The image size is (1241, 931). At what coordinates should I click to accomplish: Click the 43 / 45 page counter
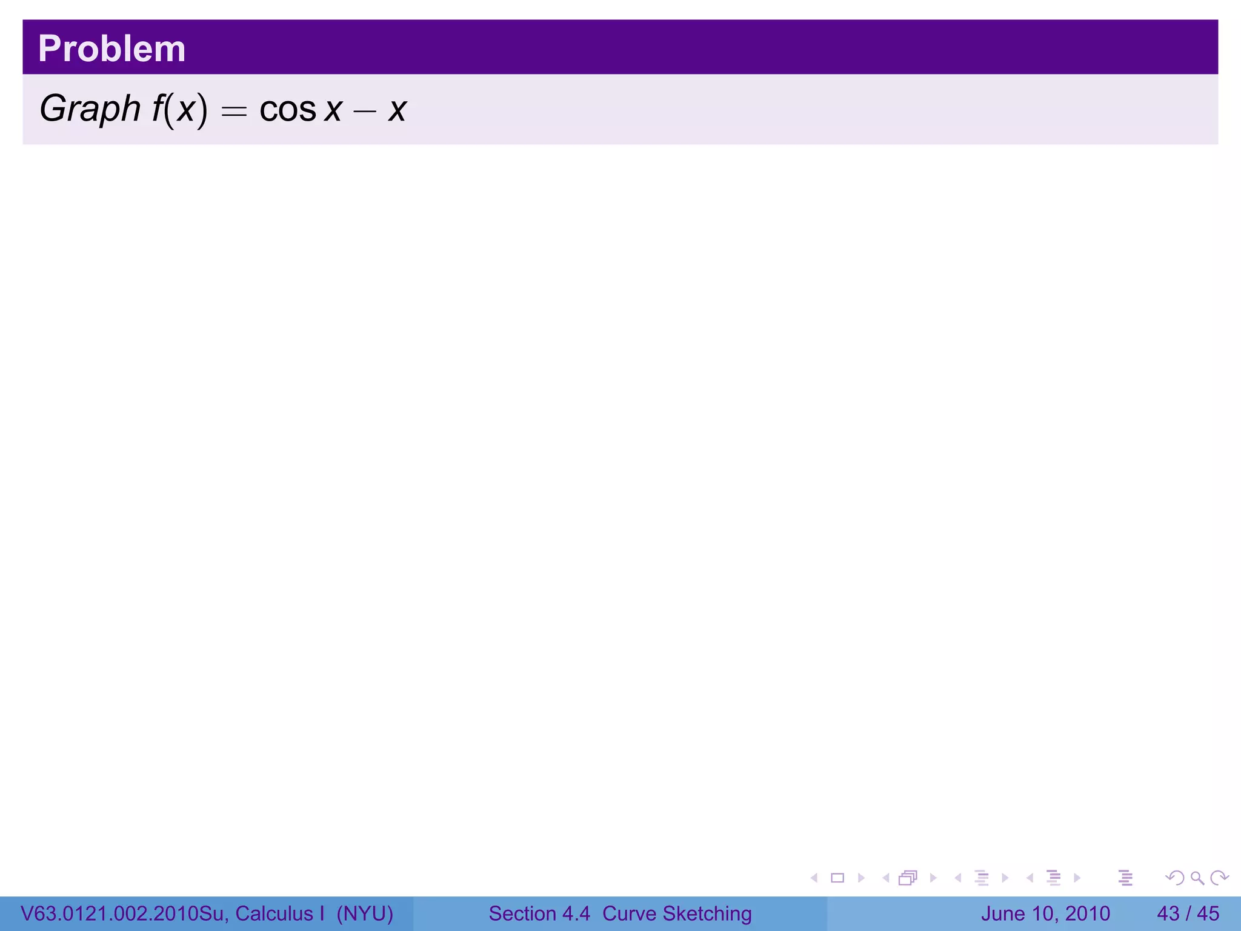point(1188,913)
